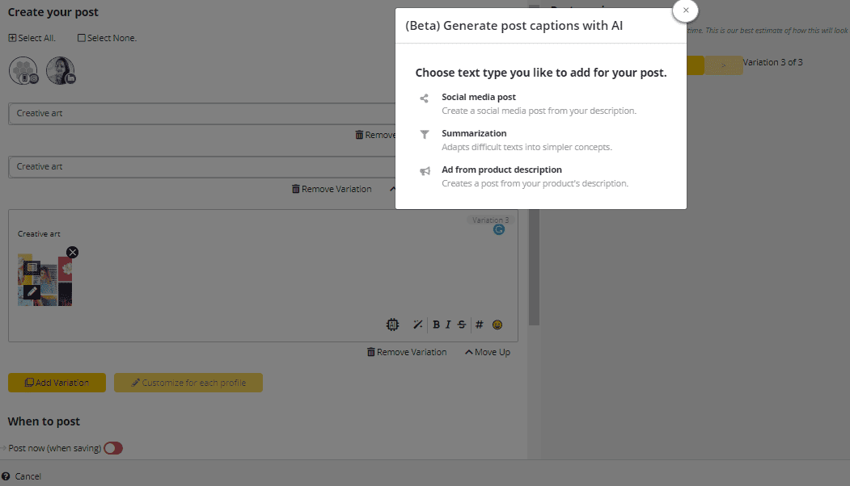Enable the Post now (when saving) toggle
Screen dimensions: 850x486
pyautogui.click(x=112, y=448)
